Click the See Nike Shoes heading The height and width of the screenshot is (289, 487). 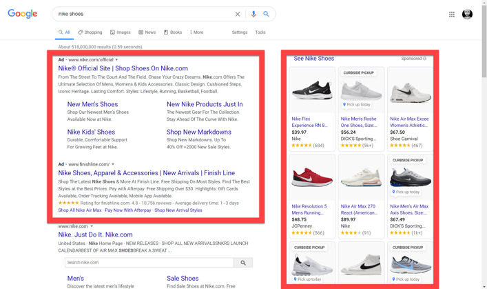click(x=314, y=59)
